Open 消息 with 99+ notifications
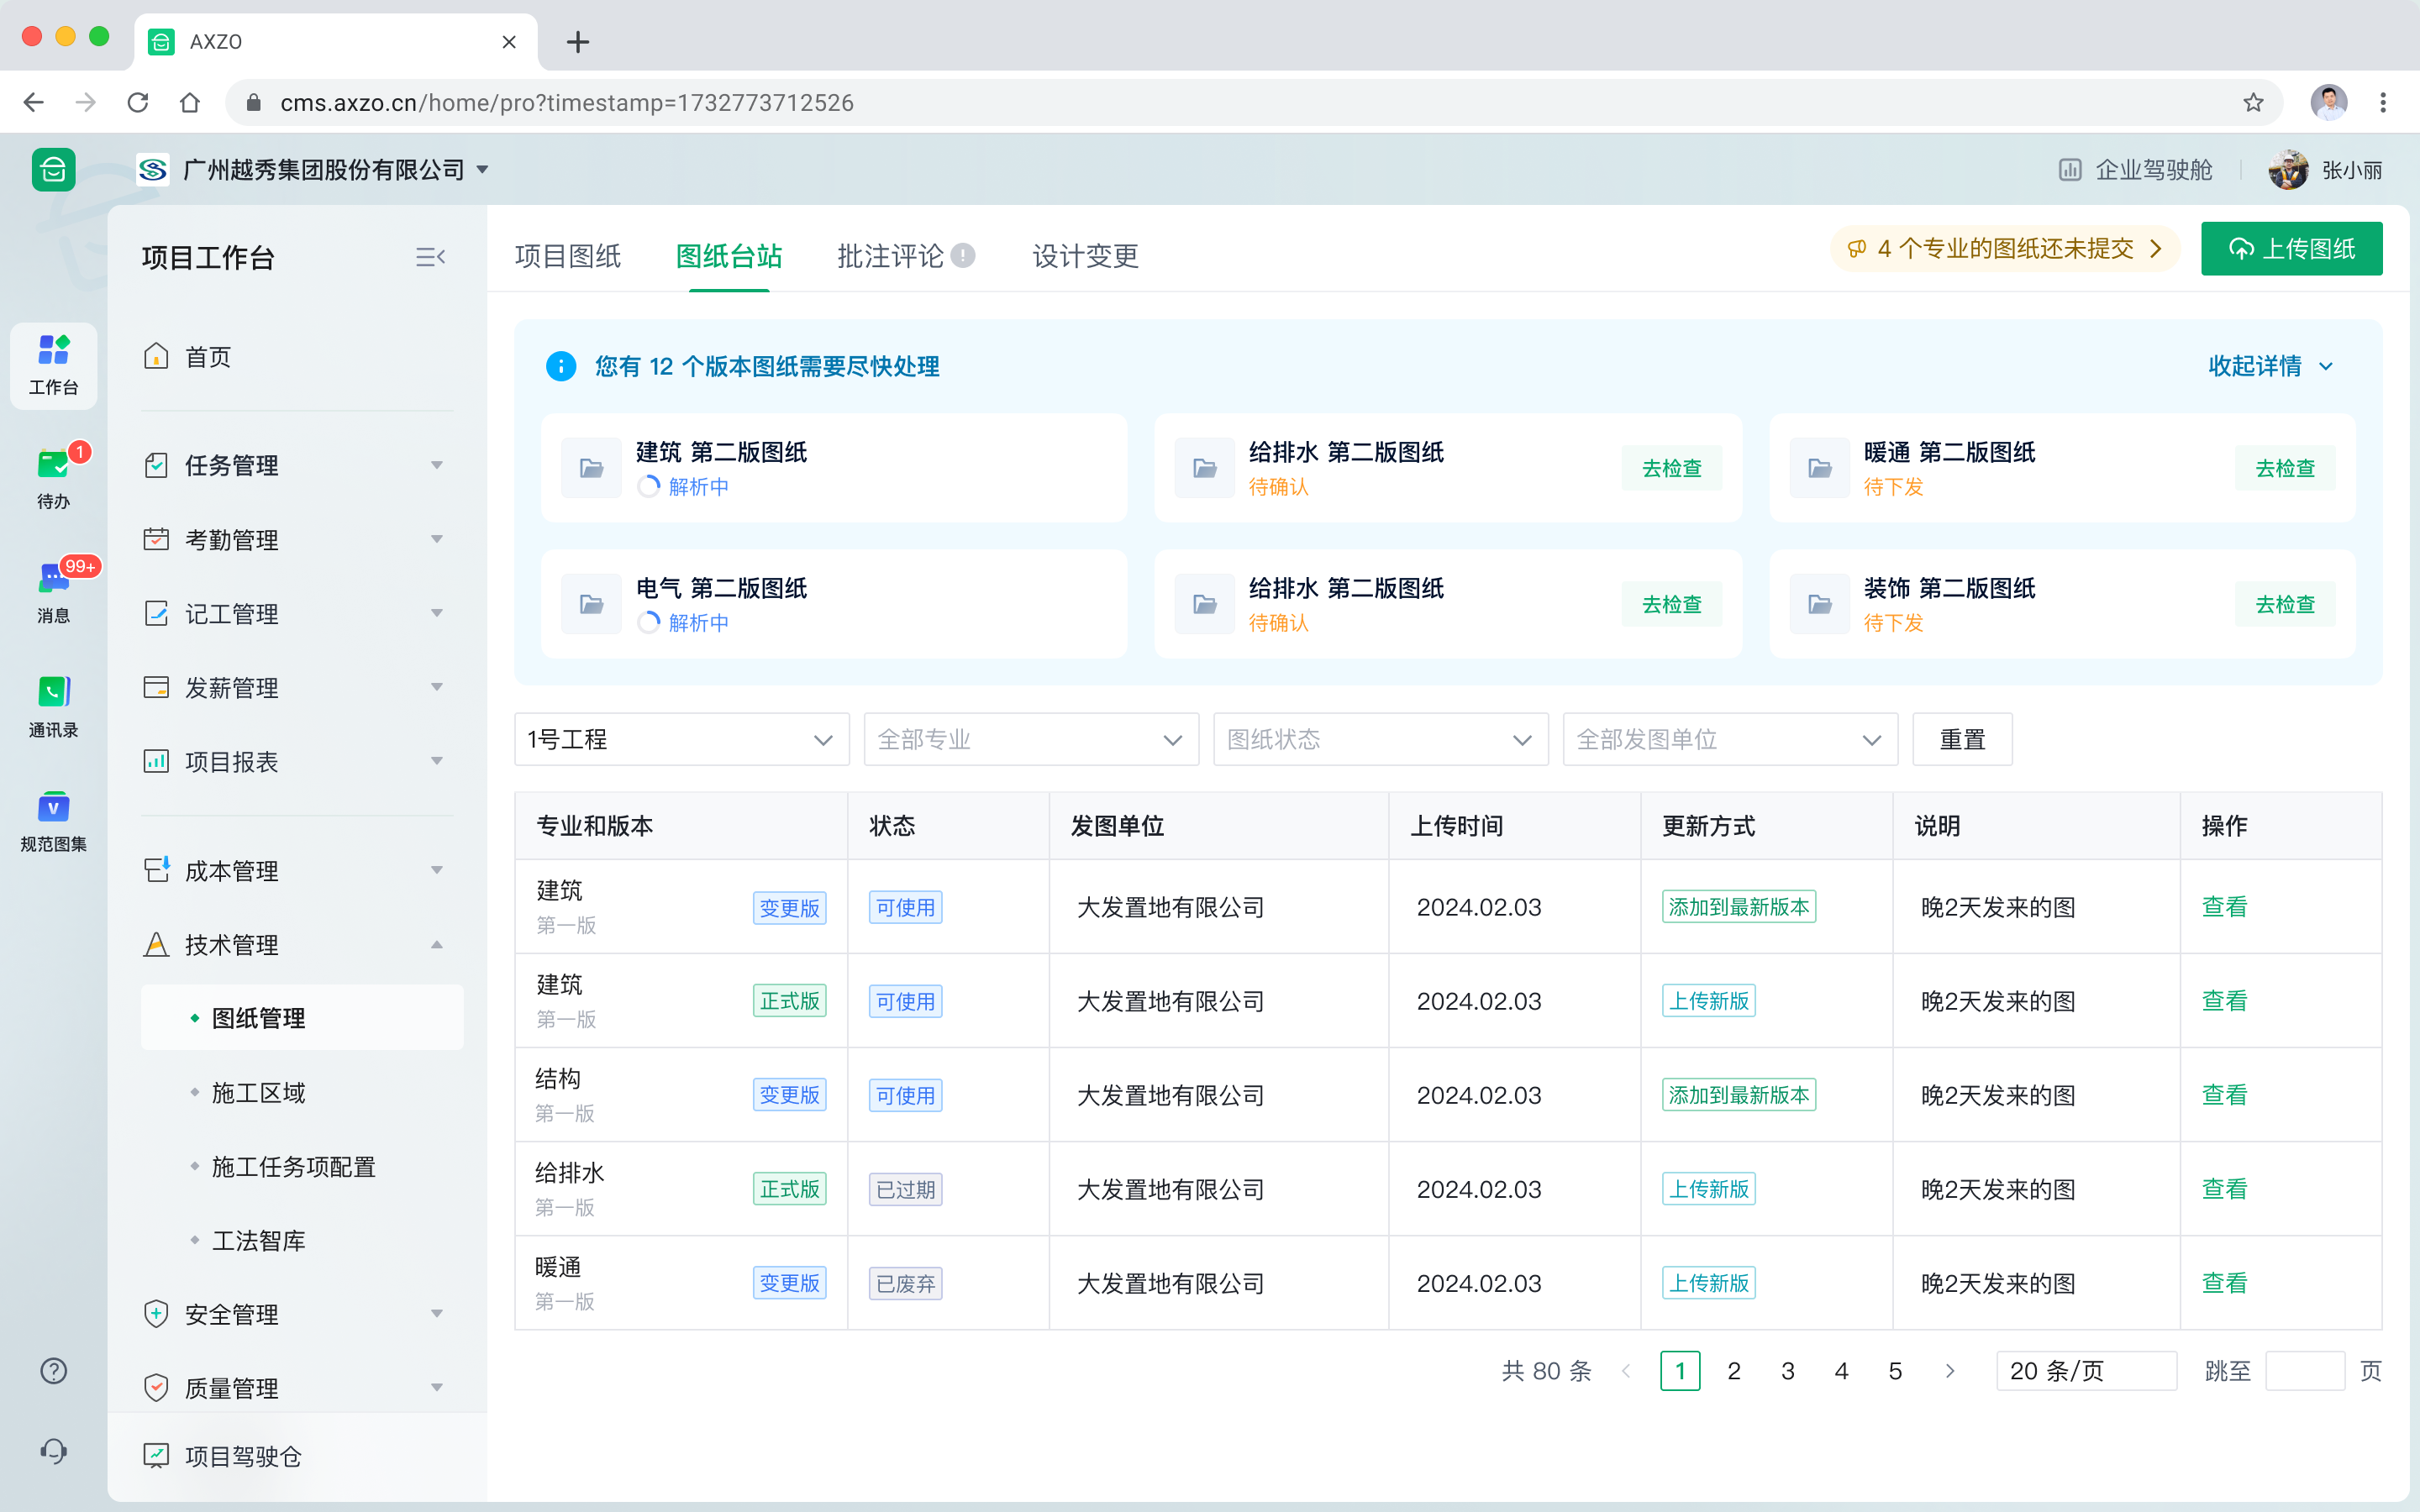The image size is (2420, 1512). (x=52, y=590)
